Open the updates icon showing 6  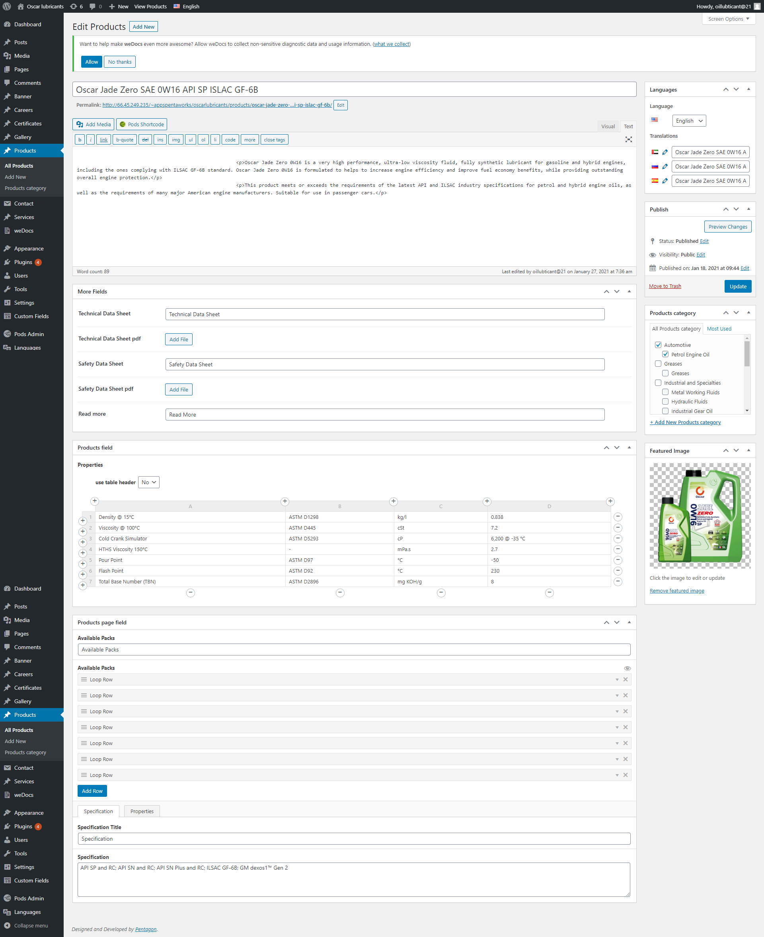[x=76, y=7]
